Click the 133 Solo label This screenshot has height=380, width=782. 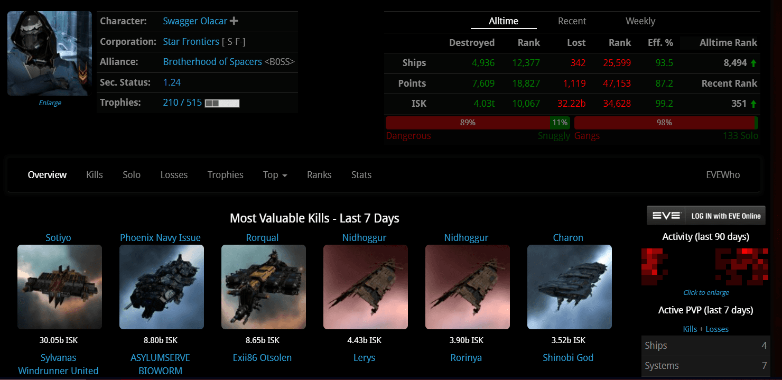(x=740, y=136)
